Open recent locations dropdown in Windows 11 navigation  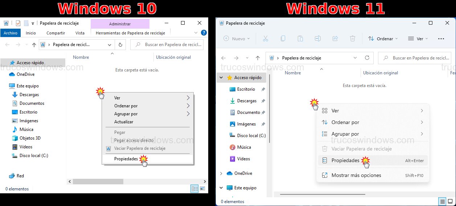pos(247,58)
